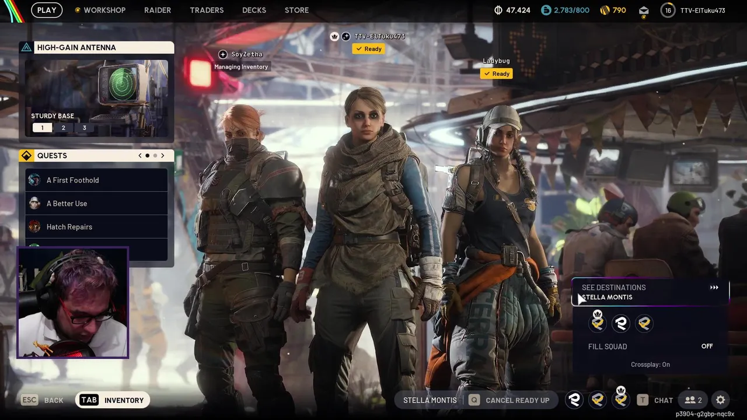Open the Traders tab

click(207, 10)
